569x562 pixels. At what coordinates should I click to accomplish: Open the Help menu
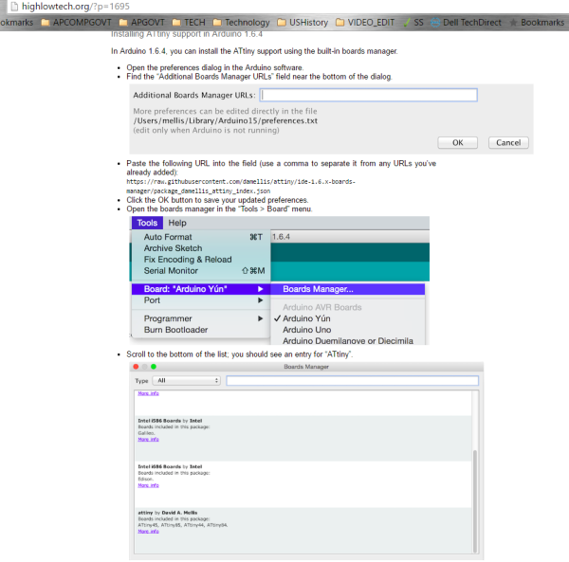(x=177, y=223)
